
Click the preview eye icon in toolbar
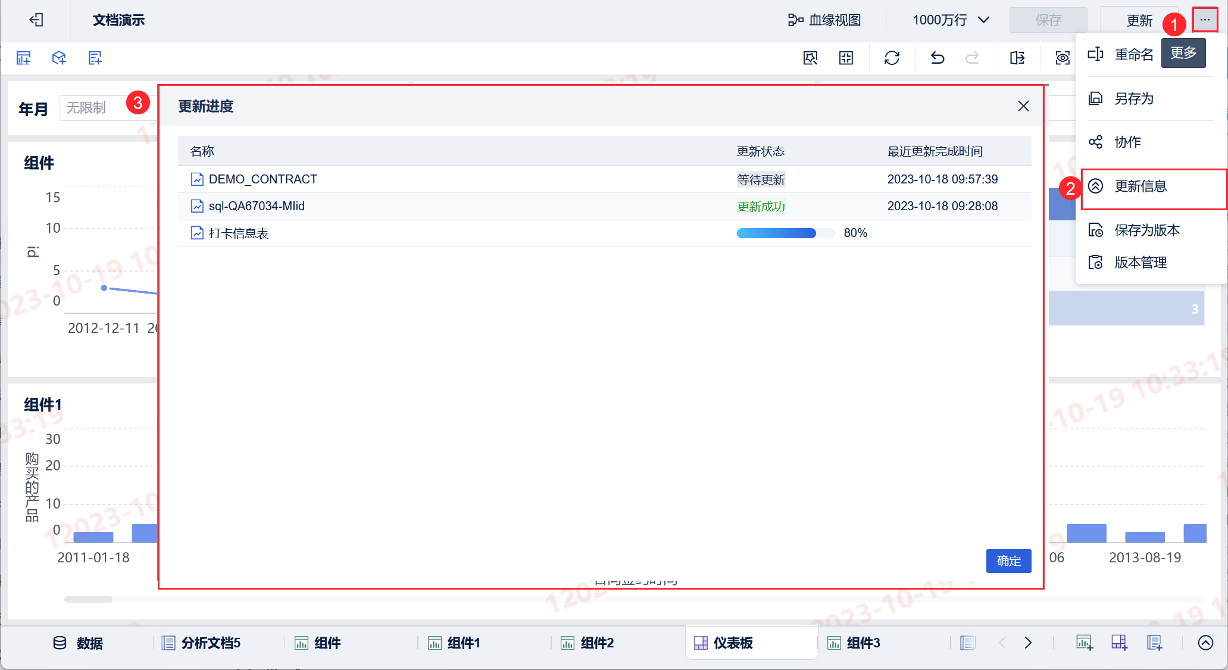click(x=1063, y=58)
